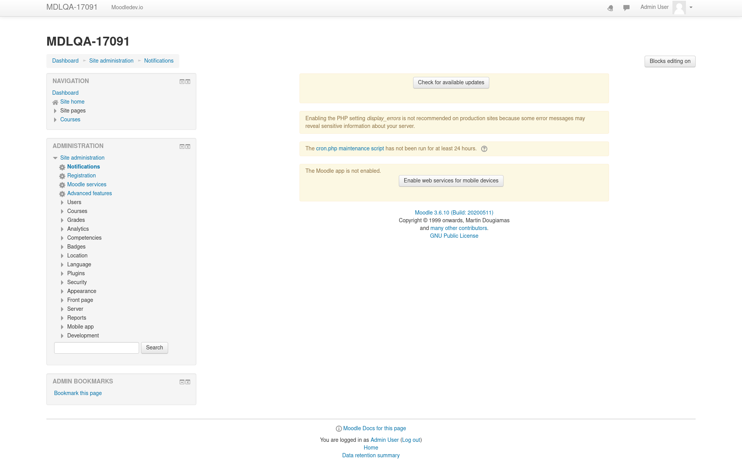Click the footer Home link
Viewport: 742px width, 465px height.
[371, 448]
